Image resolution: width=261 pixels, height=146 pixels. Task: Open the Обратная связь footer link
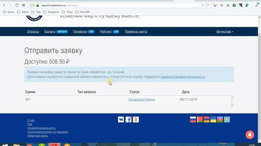(x=38, y=135)
